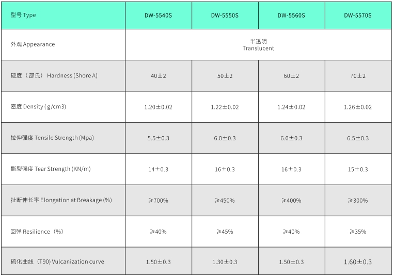Select hardness value 40±2
Viewport: 395px width, 277px height.
click(158, 76)
